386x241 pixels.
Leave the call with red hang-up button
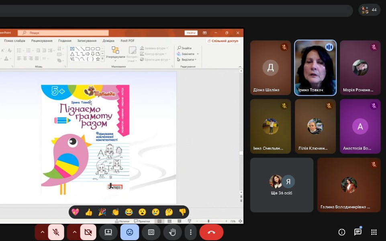click(x=211, y=232)
